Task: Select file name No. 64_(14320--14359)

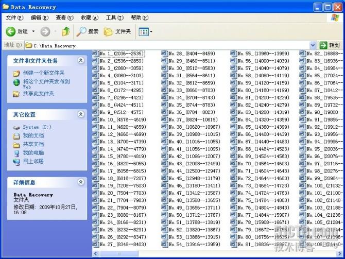Action: (x=263, y=119)
